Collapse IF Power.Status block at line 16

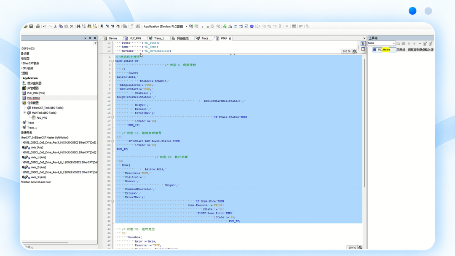(x=112, y=117)
